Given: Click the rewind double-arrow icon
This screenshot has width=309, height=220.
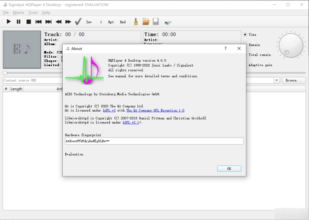Looking at the screenshot, I should [x=58, y=22].
